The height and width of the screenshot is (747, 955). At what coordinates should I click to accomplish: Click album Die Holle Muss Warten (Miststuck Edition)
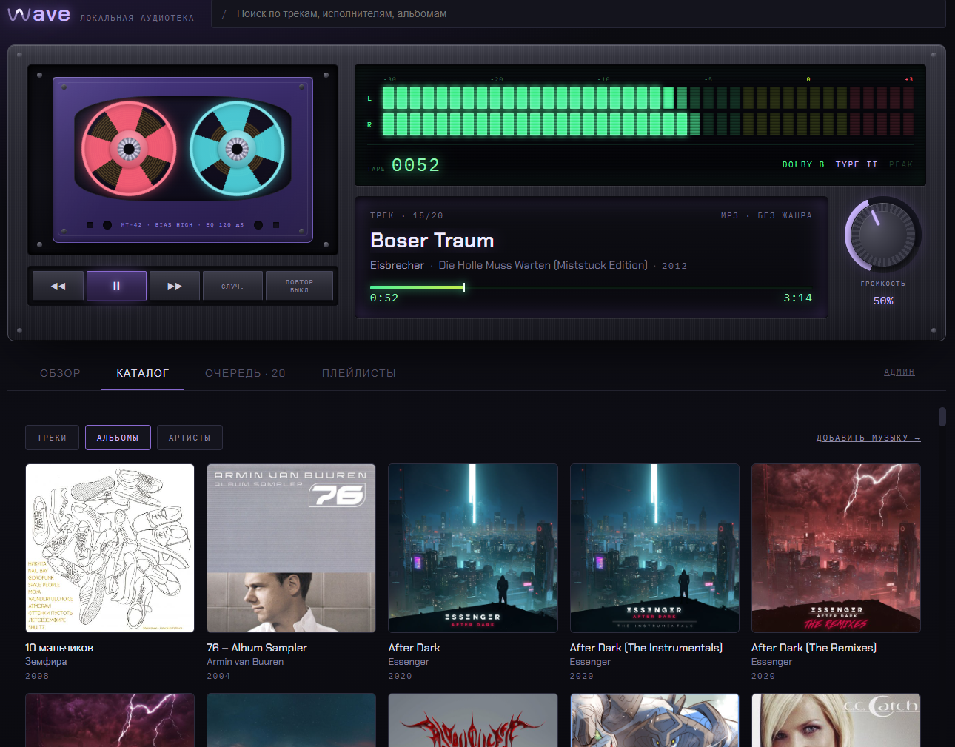(x=543, y=265)
